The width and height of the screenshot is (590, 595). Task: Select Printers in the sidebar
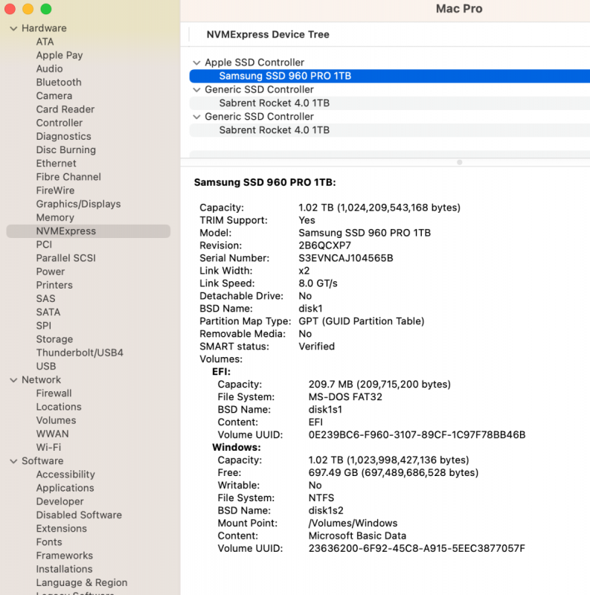coord(54,285)
